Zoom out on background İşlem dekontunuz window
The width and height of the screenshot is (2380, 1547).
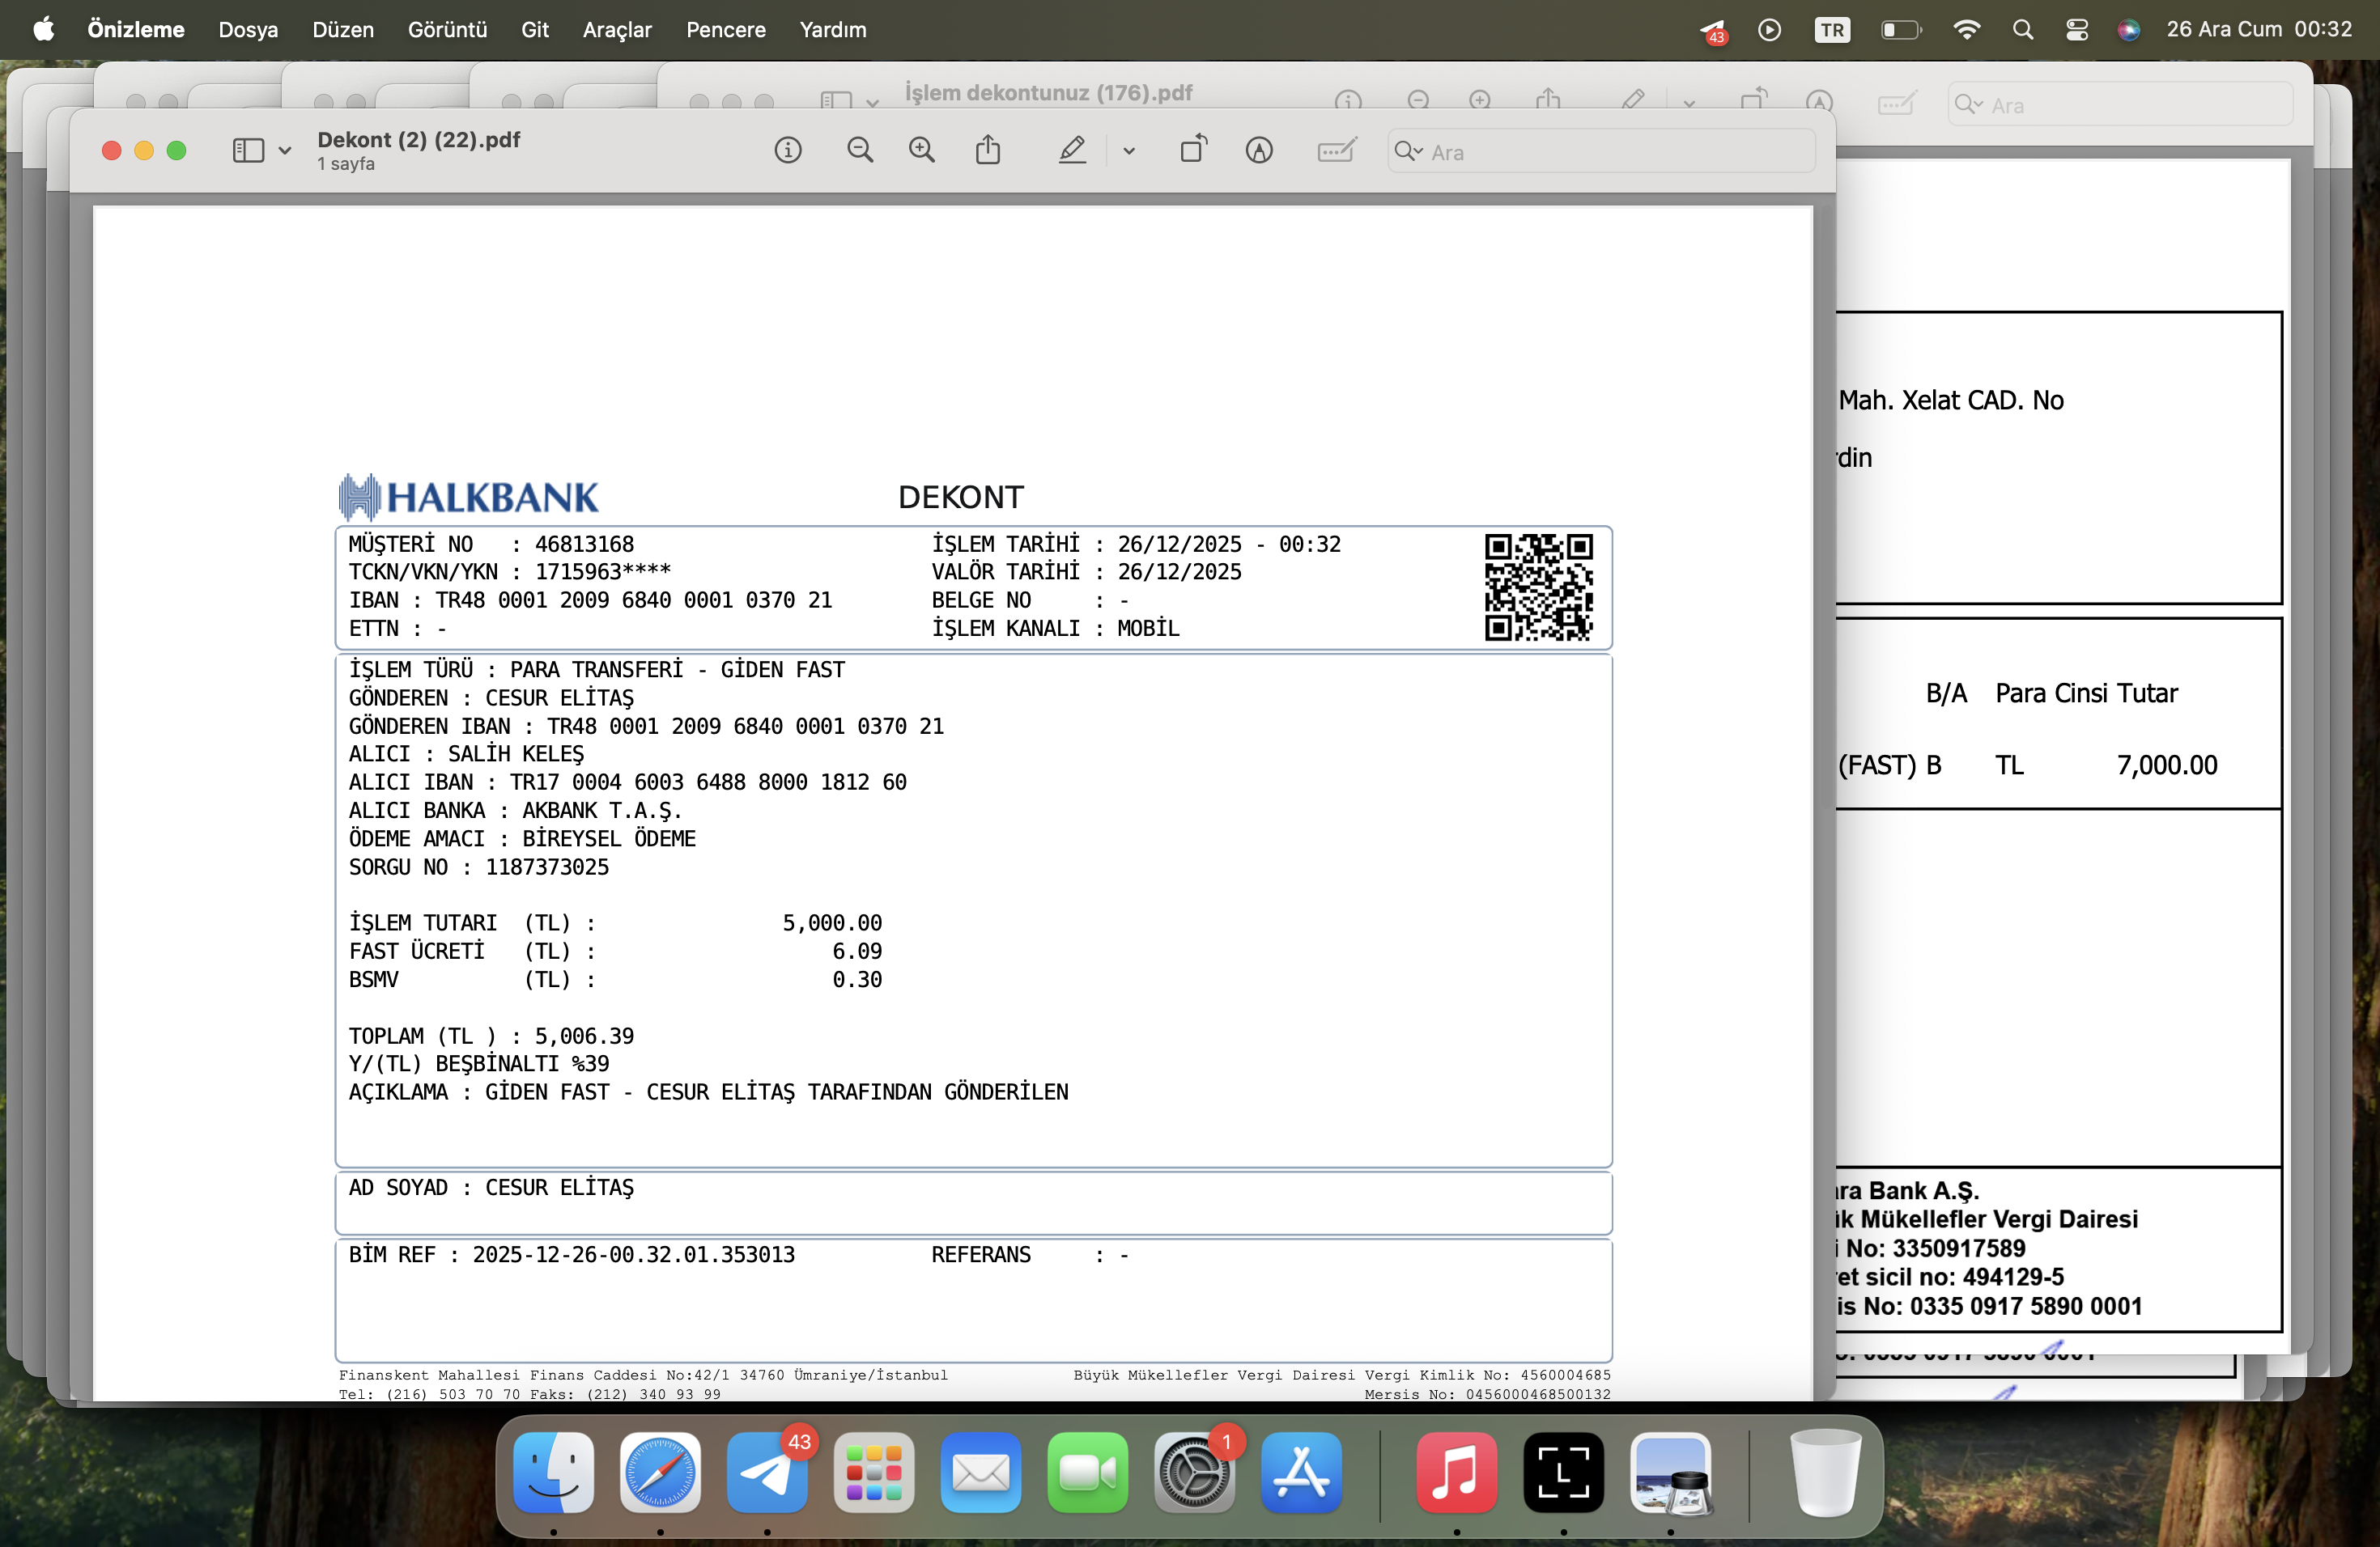point(1418,100)
